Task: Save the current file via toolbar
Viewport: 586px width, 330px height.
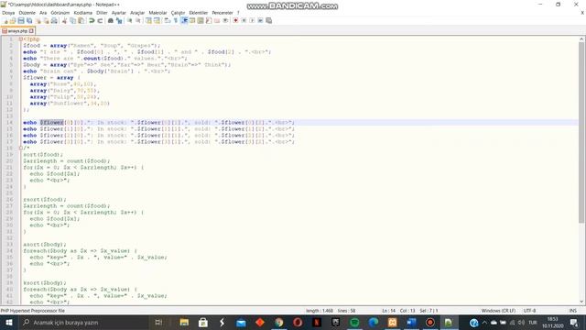Action: (x=21, y=20)
